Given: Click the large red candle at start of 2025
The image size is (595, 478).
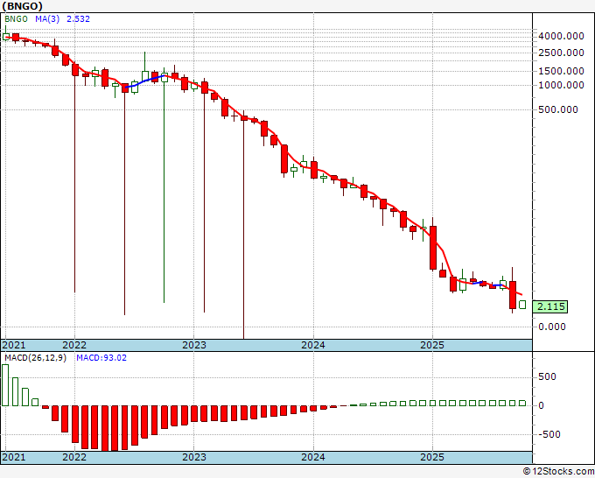Looking at the screenshot, I should click(433, 248).
